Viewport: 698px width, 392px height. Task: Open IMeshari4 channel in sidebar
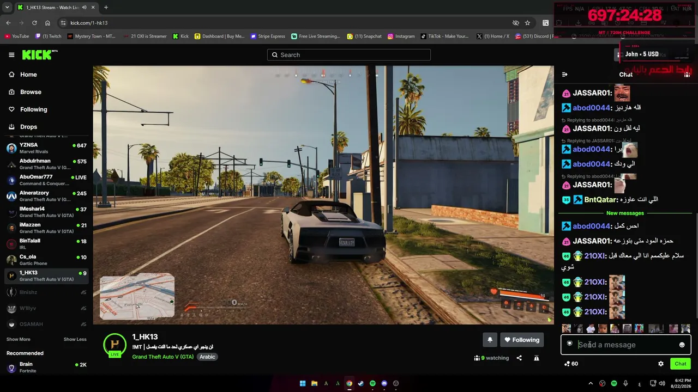pos(46,212)
